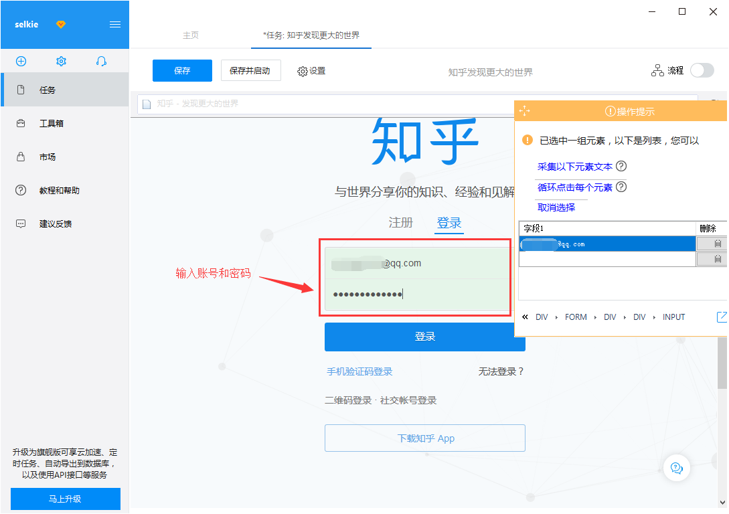Click the 登录 tab on Zhihu page

(x=449, y=223)
